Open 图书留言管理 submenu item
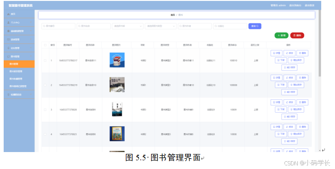The height and width of the screenshot is (169, 335). point(19,71)
